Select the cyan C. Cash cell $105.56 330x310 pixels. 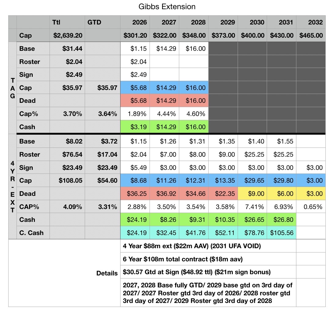[x=281, y=233]
